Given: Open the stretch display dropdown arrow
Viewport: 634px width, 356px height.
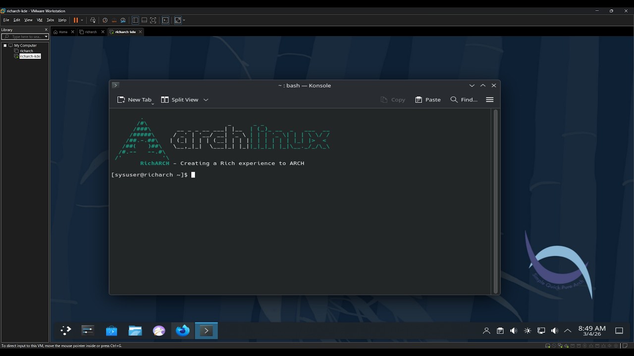Looking at the screenshot, I should pyautogui.click(x=184, y=20).
